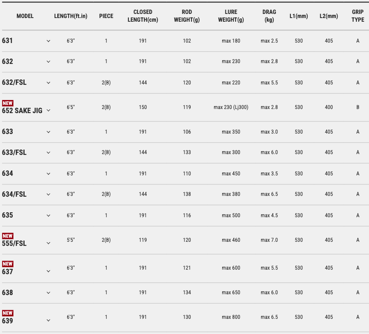The width and height of the screenshot is (369, 334).
Task: Click the MODEL column header
Action: 25,16
